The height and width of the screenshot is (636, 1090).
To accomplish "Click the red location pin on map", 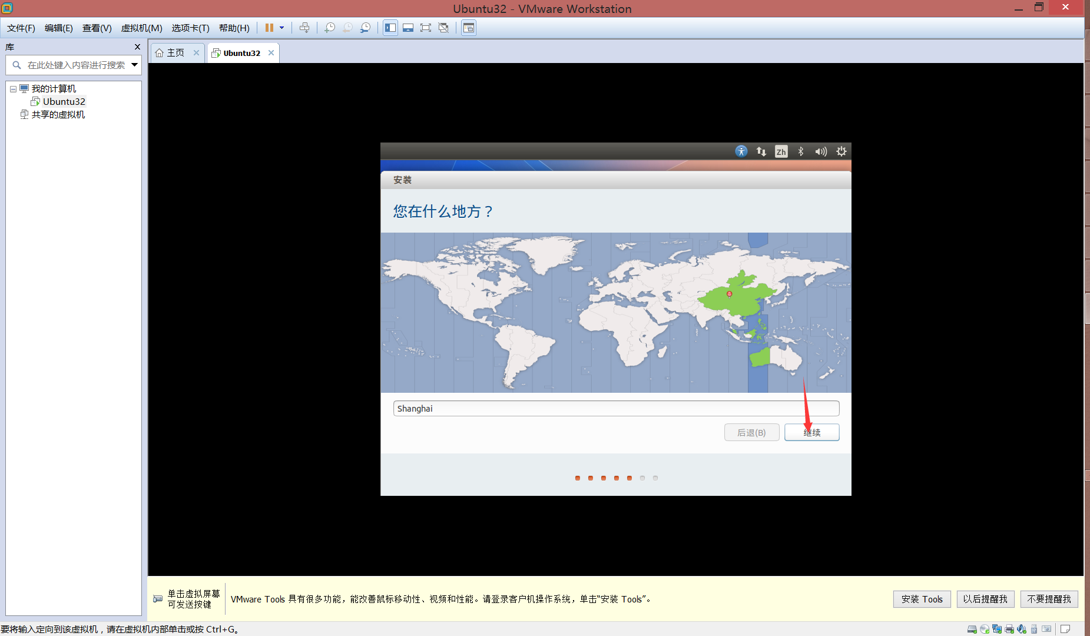I will [x=730, y=294].
